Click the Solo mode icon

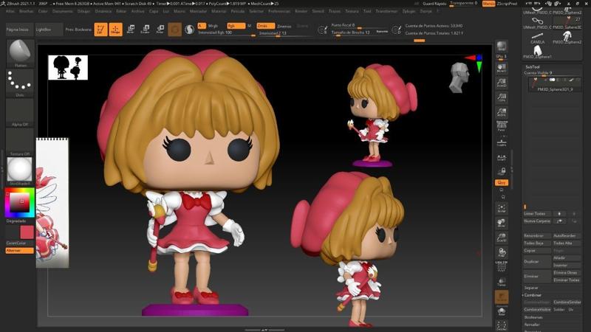[502, 311]
